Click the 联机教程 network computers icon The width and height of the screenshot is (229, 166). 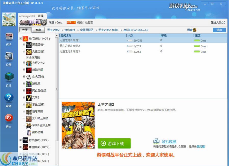pos(156,141)
